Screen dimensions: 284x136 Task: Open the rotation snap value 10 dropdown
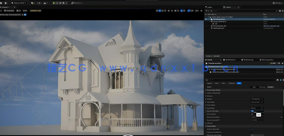pyautogui.click(x=184, y=11)
